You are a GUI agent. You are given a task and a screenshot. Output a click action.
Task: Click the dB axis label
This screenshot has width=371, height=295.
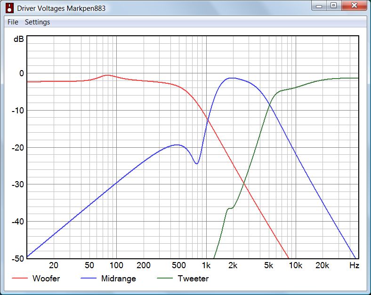pos(19,39)
